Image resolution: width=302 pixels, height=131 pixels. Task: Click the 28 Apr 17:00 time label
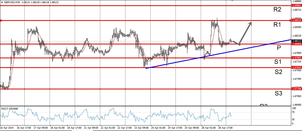225,128
